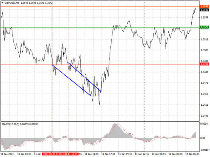Viewport: 210px width, 157px height.
Task: Select the black 1.3542 current price tag
Action: click(204, 10)
